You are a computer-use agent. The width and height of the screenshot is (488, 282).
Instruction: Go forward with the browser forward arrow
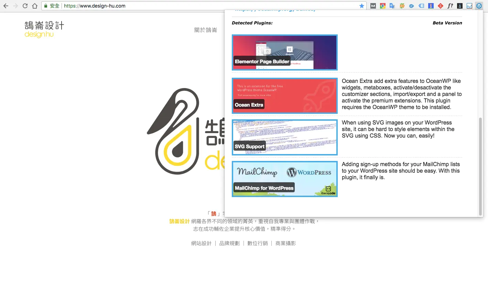point(15,6)
